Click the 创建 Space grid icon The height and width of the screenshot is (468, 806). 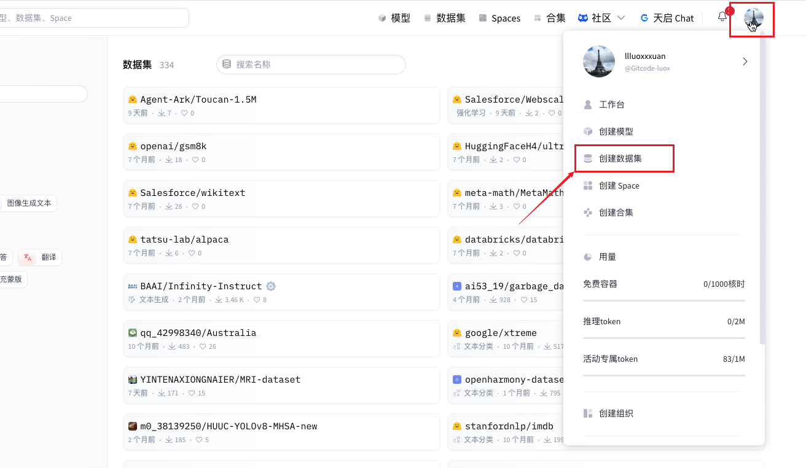tap(588, 185)
